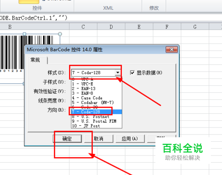Click the barcode rotation handle
This screenshot has width=222, height=175.
click(x=60, y=34)
